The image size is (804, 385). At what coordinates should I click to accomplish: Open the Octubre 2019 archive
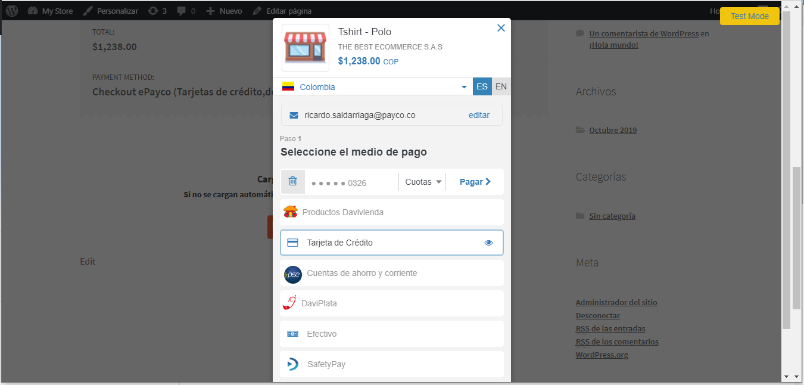[x=613, y=130]
